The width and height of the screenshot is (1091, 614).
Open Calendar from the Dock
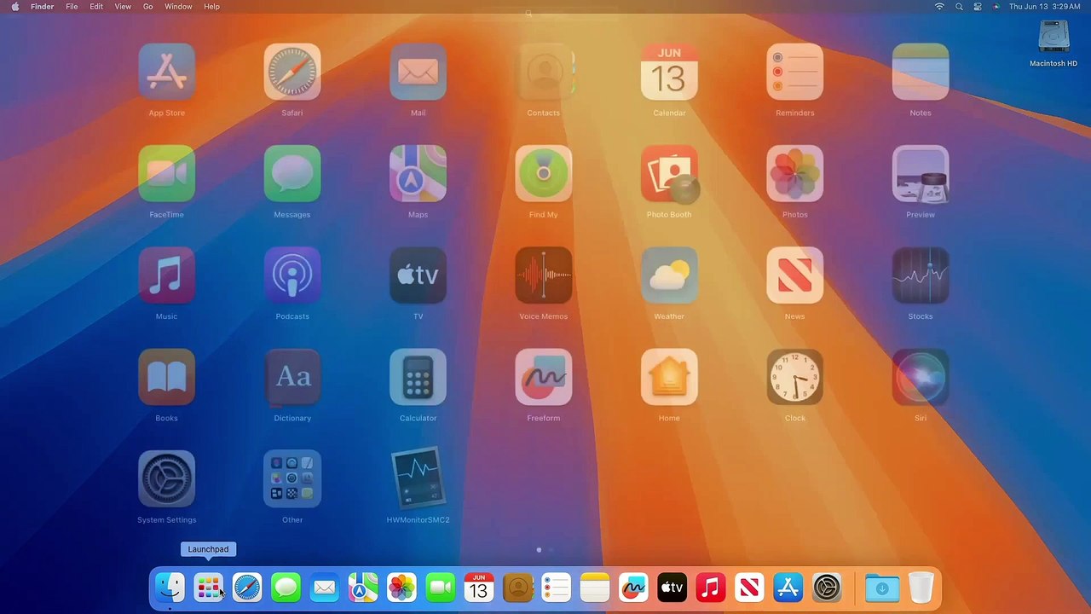(x=479, y=588)
